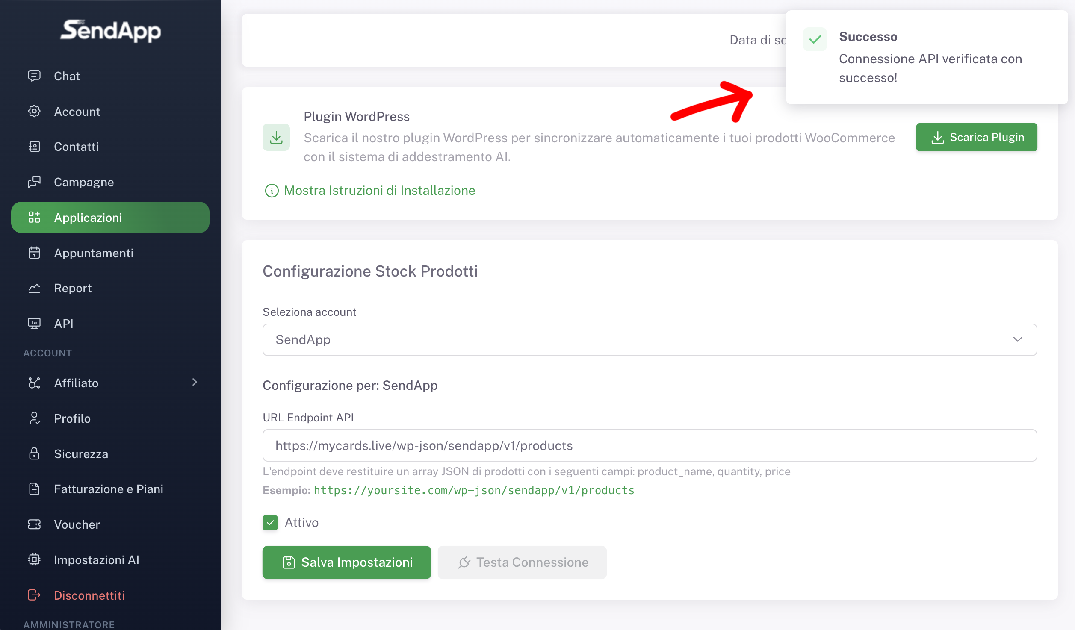The height and width of the screenshot is (630, 1075).
Task: Focus the URL Endpoint API field
Action: (650, 445)
